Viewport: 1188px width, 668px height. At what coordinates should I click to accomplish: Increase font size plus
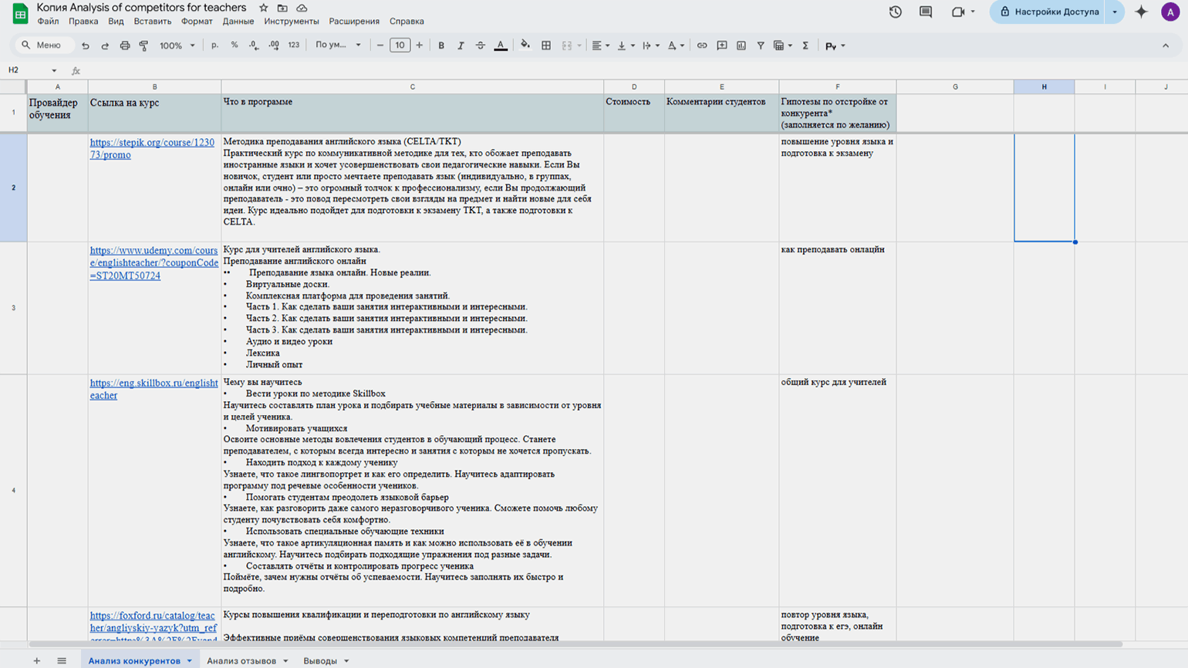point(419,46)
